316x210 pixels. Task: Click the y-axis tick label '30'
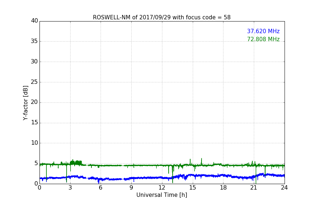(34, 62)
